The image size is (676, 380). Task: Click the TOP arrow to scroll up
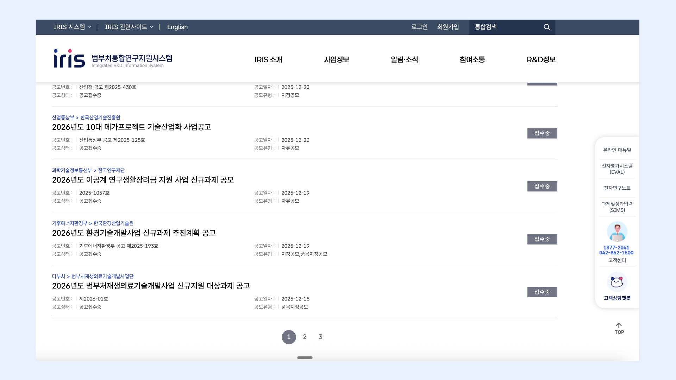(x=619, y=328)
